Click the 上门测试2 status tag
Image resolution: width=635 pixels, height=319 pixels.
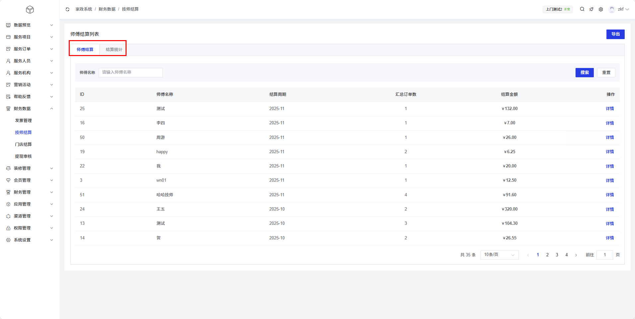click(558, 9)
